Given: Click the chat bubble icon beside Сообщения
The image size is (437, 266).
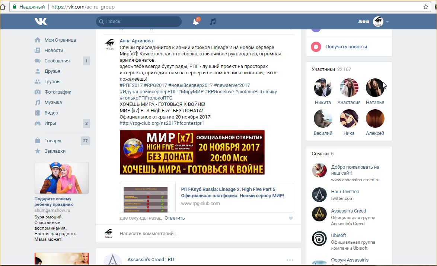Looking at the screenshot, I should click(37, 61).
